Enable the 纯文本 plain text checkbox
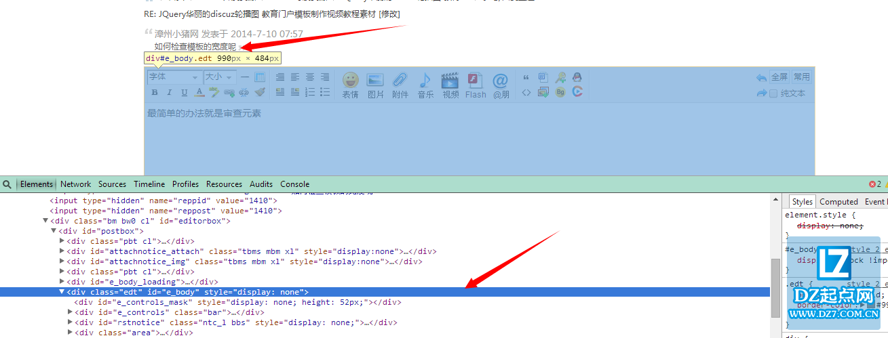 [x=773, y=93]
